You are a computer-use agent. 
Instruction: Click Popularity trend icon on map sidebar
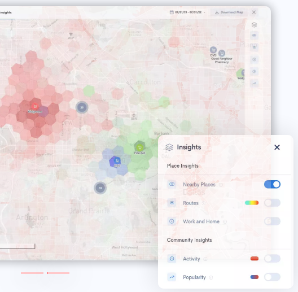(255, 84)
